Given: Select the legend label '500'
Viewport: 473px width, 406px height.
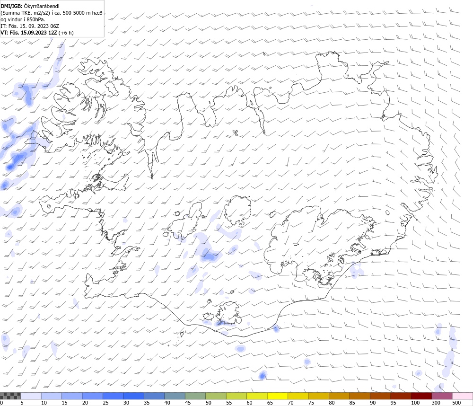Looking at the screenshot, I should click(456, 403).
